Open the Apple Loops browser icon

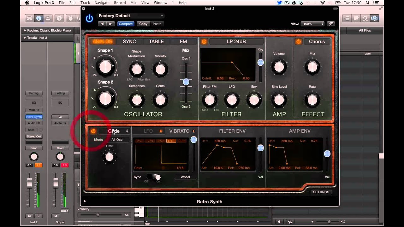click(x=365, y=19)
